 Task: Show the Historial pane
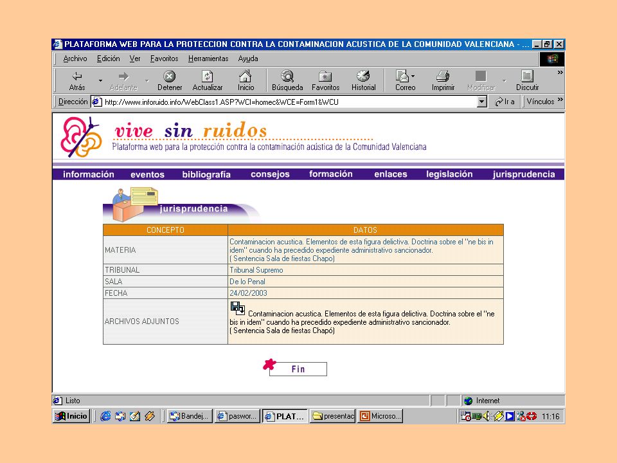pos(363,81)
